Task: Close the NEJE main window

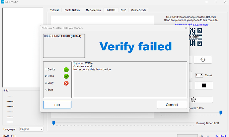Action: click(x=225, y=2)
